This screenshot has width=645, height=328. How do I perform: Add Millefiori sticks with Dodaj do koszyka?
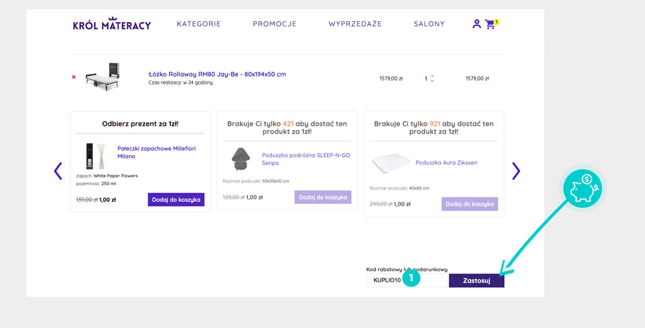(x=176, y=200)
